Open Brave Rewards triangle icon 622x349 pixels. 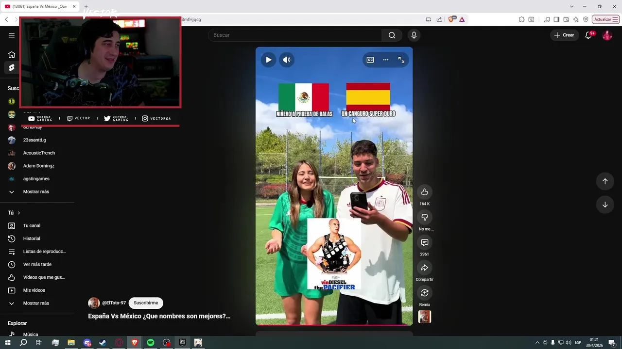pos(462,19)
